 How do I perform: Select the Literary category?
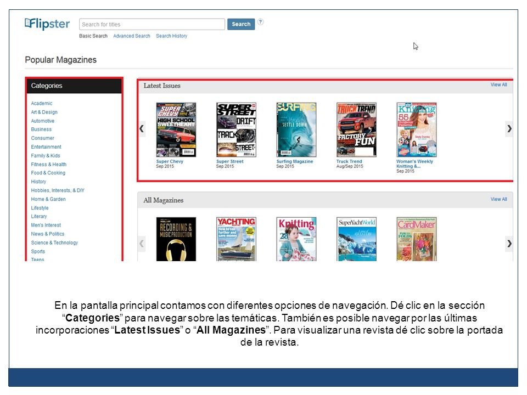pyautogui.click(x=39, y=216)
